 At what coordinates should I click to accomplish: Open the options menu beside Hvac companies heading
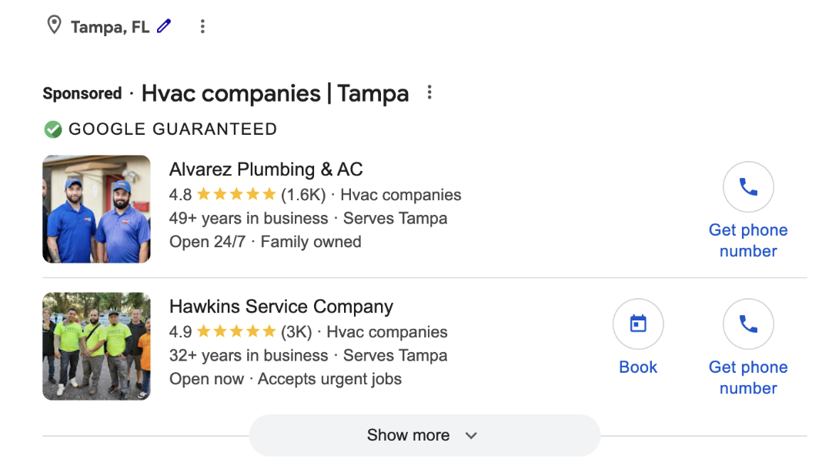pos(429,93)
